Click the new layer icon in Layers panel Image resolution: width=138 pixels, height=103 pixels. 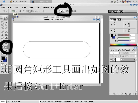[x=130, y=94]
